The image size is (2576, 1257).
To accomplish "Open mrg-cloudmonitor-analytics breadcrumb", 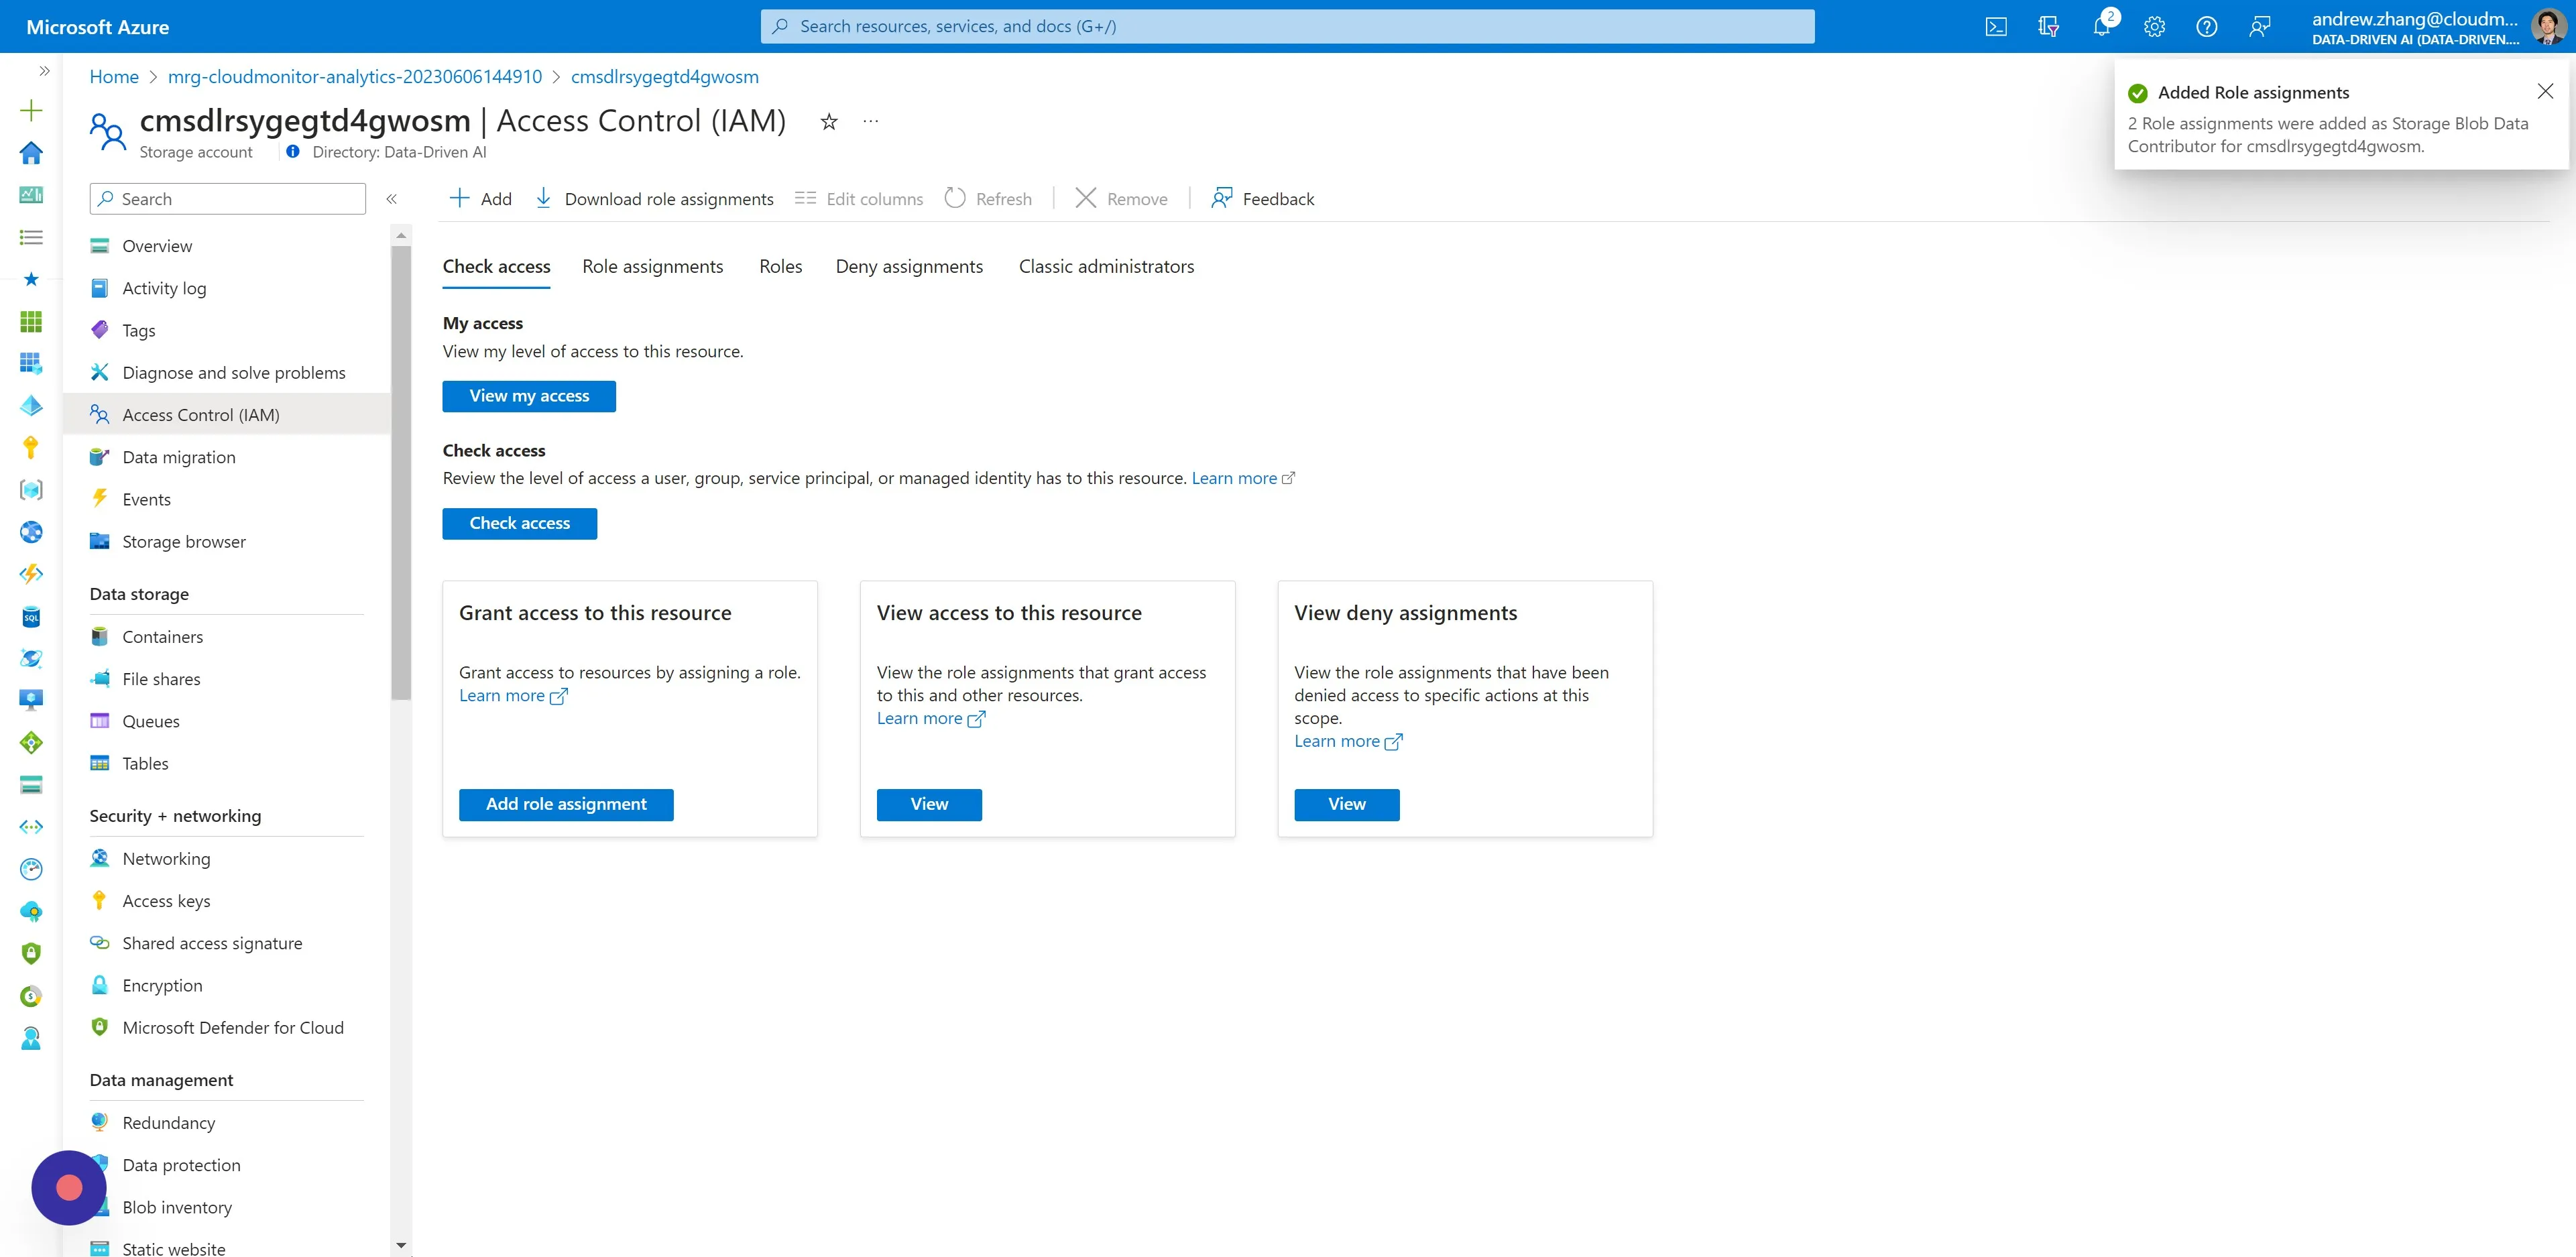I will click(355, 77).
